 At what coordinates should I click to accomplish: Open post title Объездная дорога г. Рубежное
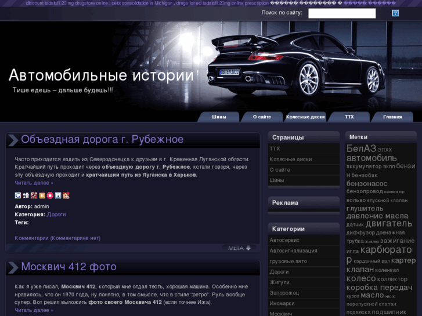pyautogui.click(x=102, y=139)
